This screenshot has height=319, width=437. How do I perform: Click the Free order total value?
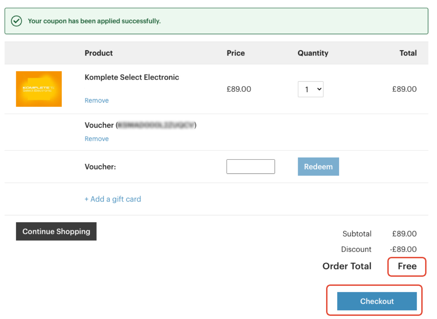click(x=407, y=266)
